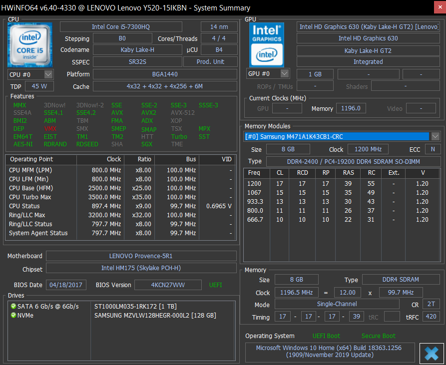446x365 pixels.
Task: Click the Single-Channel mode field
Action: 337,304
